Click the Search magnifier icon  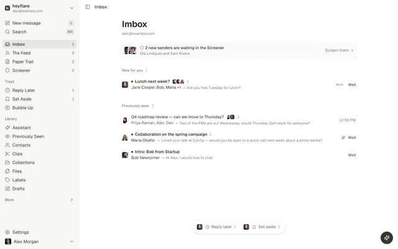pos(7,32)
